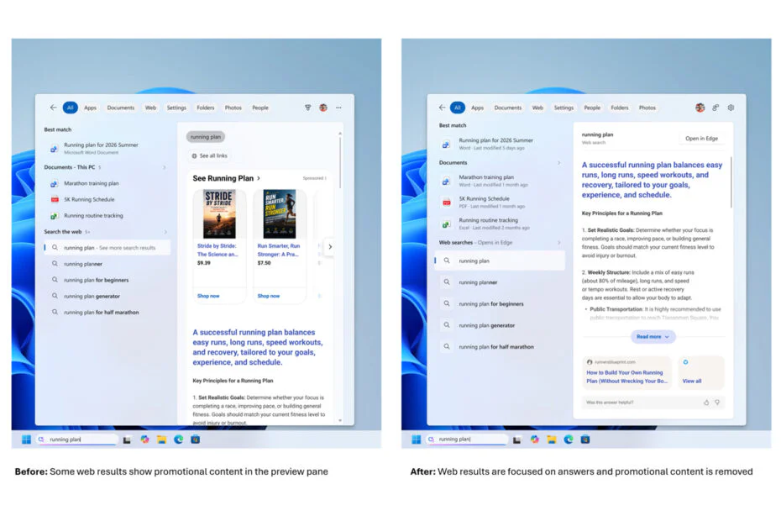Open Copilot from the Before taskbar
This screenshot has width=781, height=521.
144,439
